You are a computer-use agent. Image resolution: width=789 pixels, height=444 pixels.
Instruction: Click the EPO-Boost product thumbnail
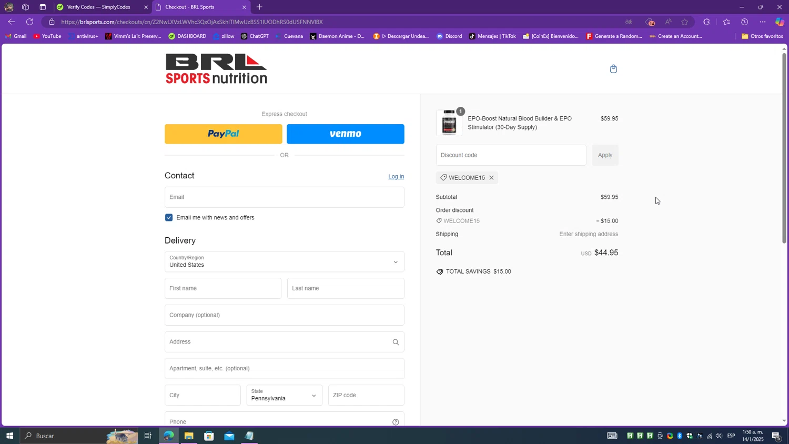[x=449, y=123]
